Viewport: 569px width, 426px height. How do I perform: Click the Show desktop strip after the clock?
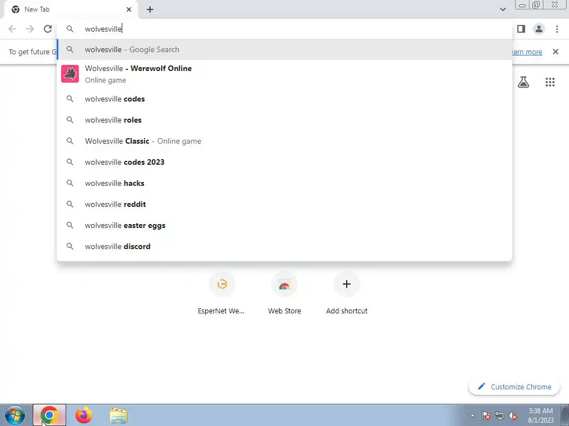(x=565, y=415)
